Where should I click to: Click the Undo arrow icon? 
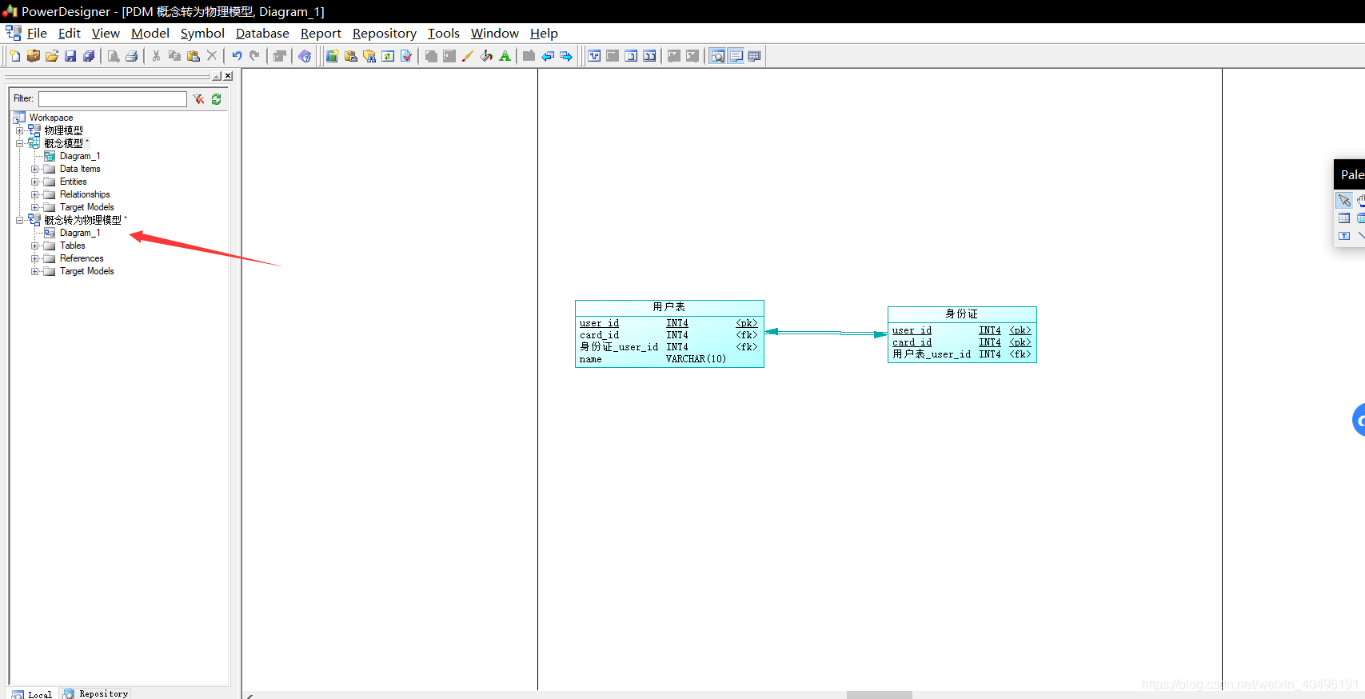(x=237, y=56)
